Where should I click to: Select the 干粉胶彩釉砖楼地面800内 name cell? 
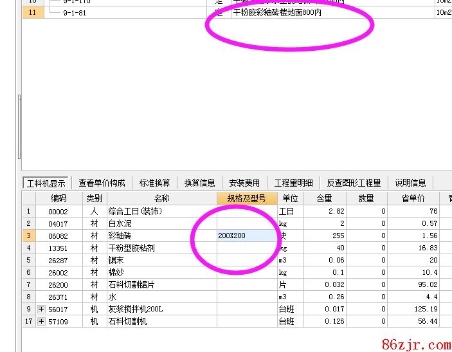click(276, 12)
